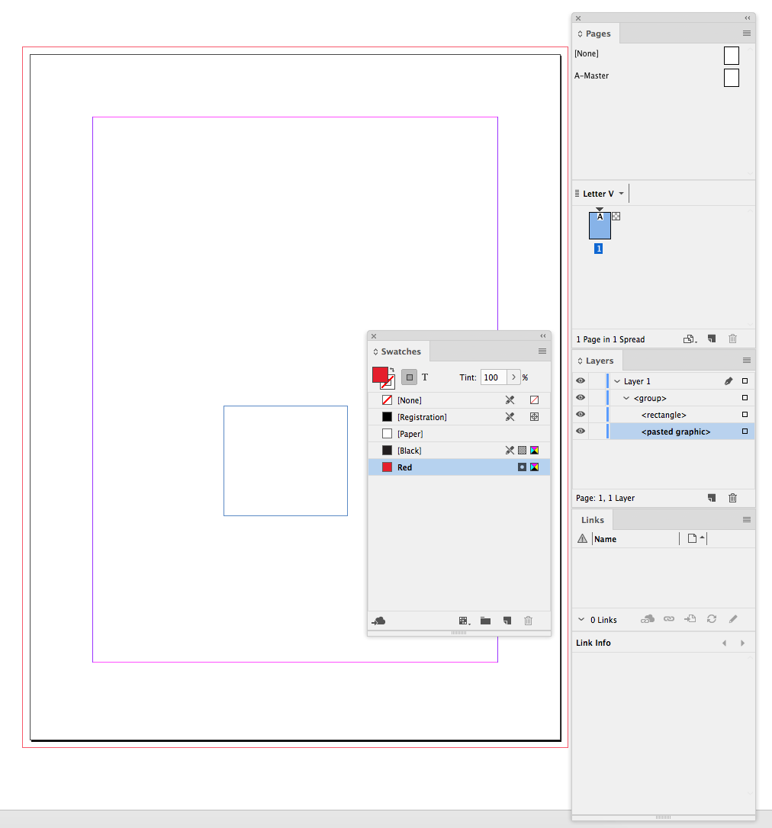Toggle visibility of the <pasted graphic> object

581,431
